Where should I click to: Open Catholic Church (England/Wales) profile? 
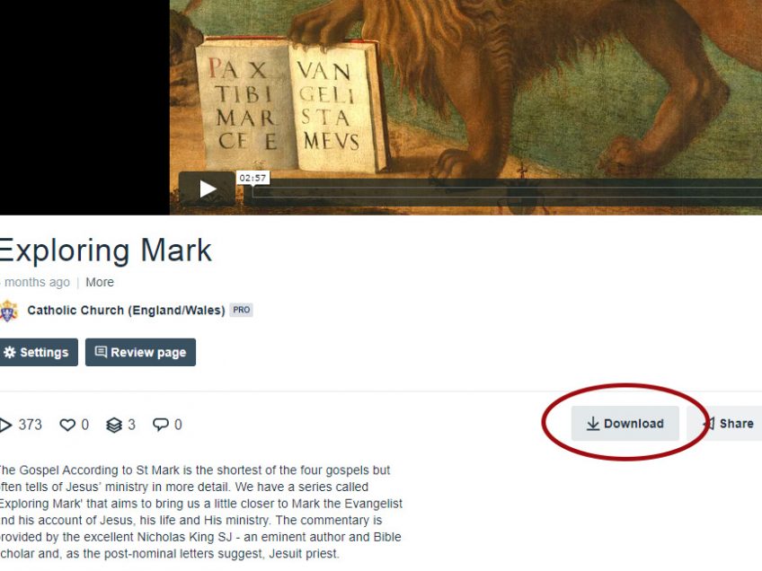[126, 311]
